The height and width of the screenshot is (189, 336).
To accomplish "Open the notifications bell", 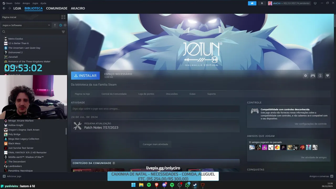I will (x=262, y=3).
